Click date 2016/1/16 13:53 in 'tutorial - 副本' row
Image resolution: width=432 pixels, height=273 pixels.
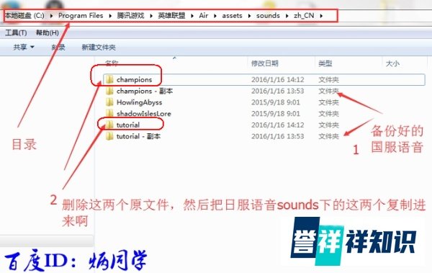[x=277, y=136]
